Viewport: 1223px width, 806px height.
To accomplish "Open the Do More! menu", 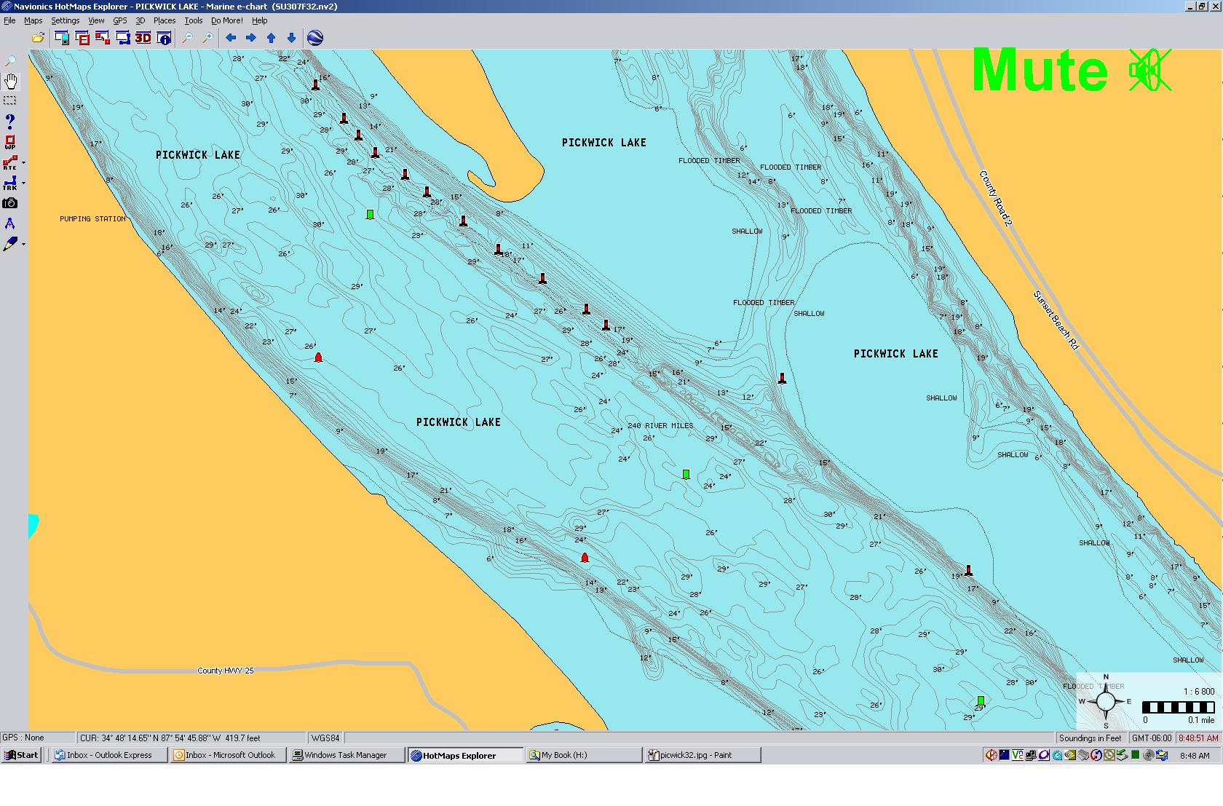I will click(226, 20).
